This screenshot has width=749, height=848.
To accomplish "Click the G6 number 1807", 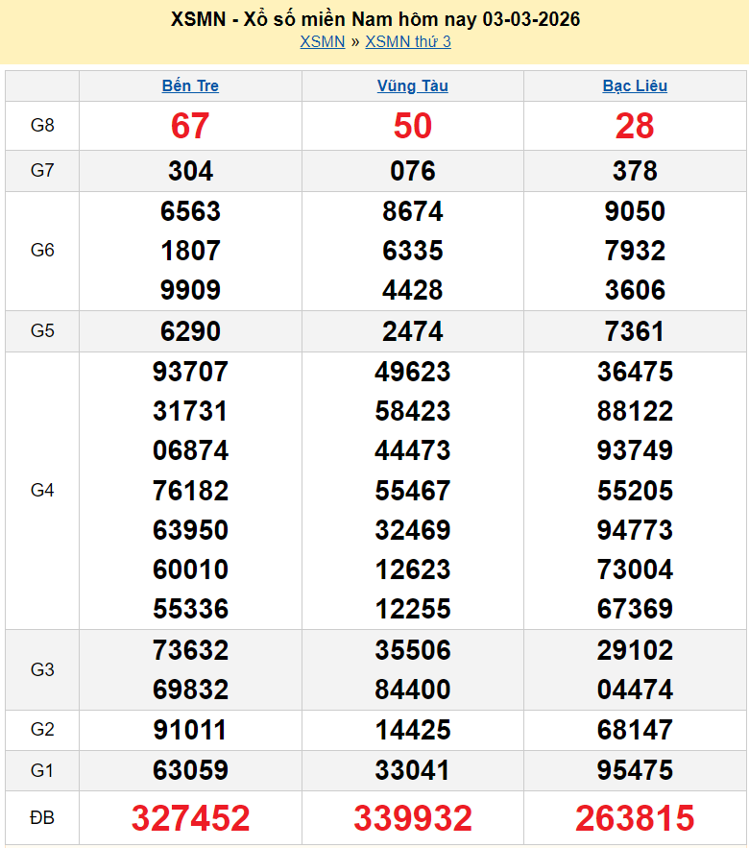I will pos(190,251).
